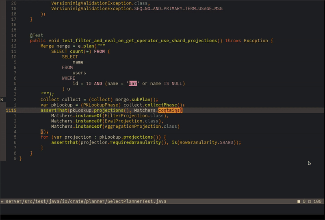Click the AND keyword in the WHERE clause

coord(98,83)
